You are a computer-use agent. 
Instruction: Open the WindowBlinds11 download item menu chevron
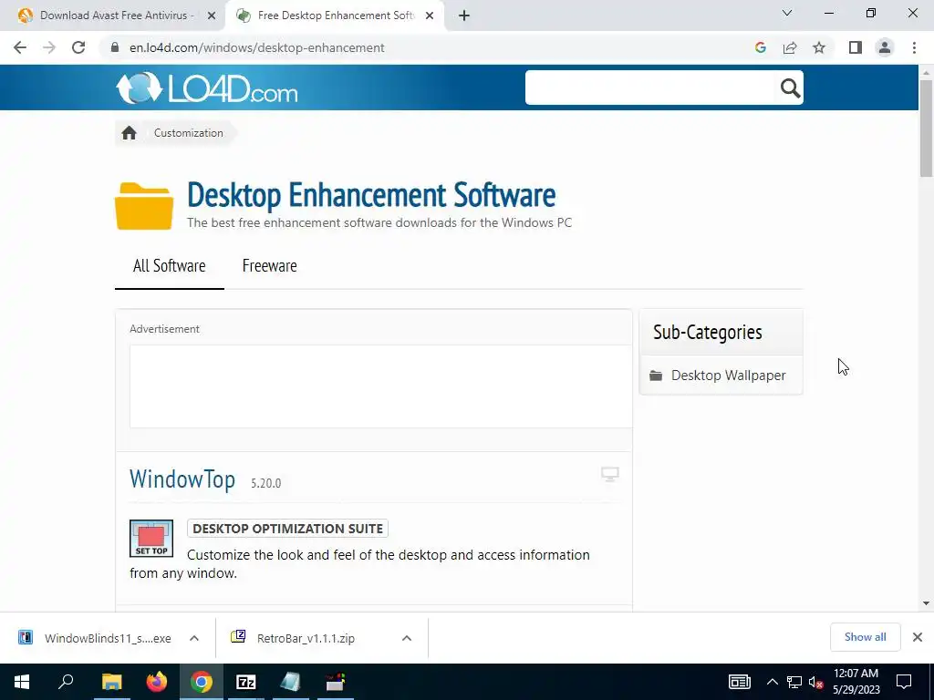point(194,638)
